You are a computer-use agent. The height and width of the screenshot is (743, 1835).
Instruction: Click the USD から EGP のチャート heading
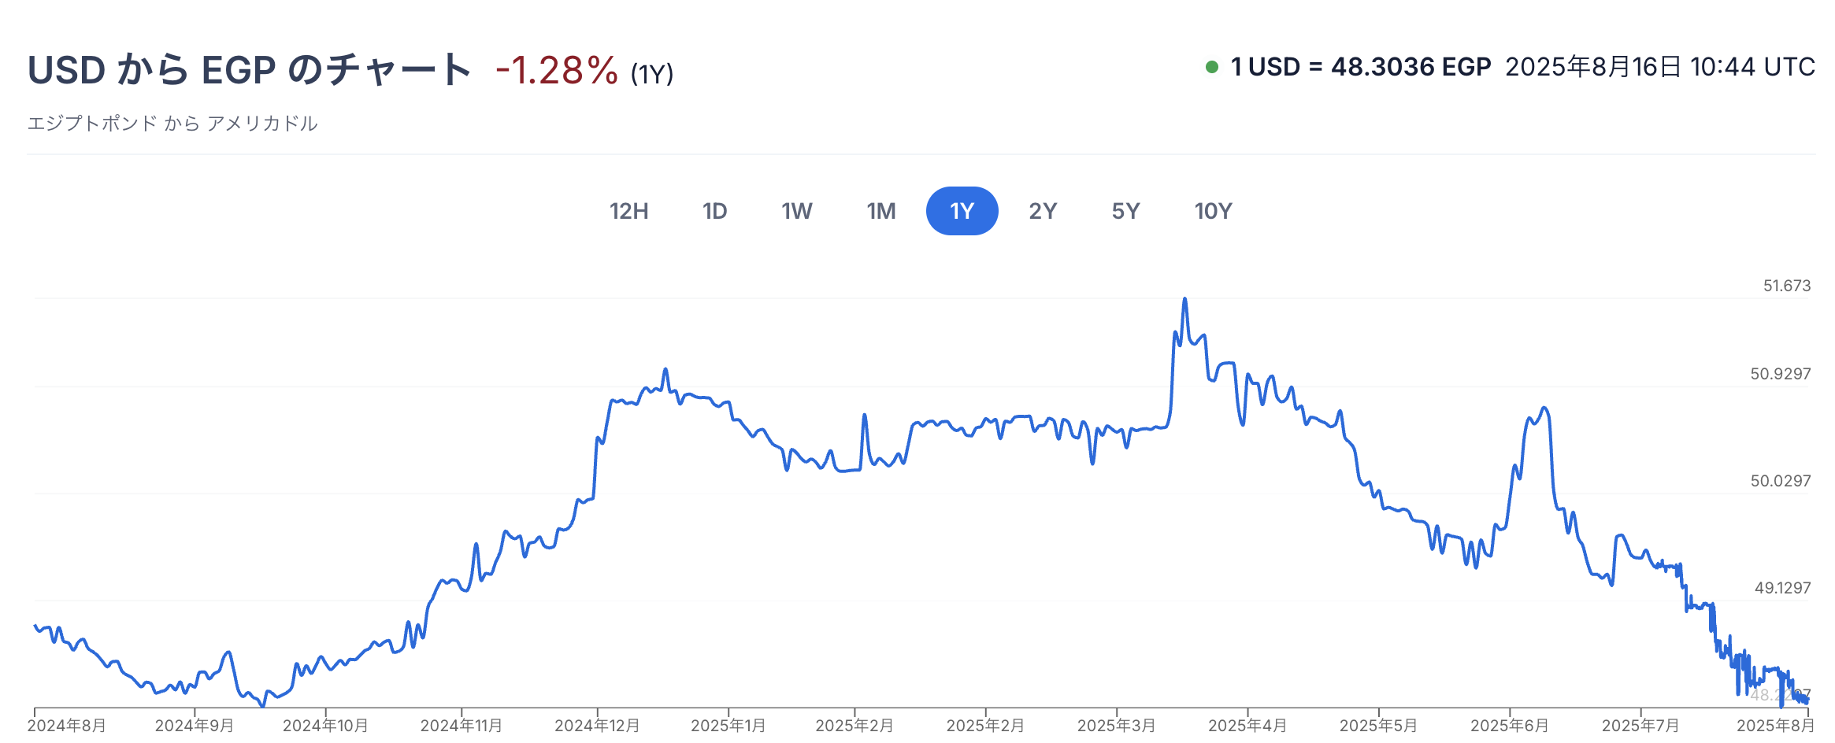pos(249,70)
